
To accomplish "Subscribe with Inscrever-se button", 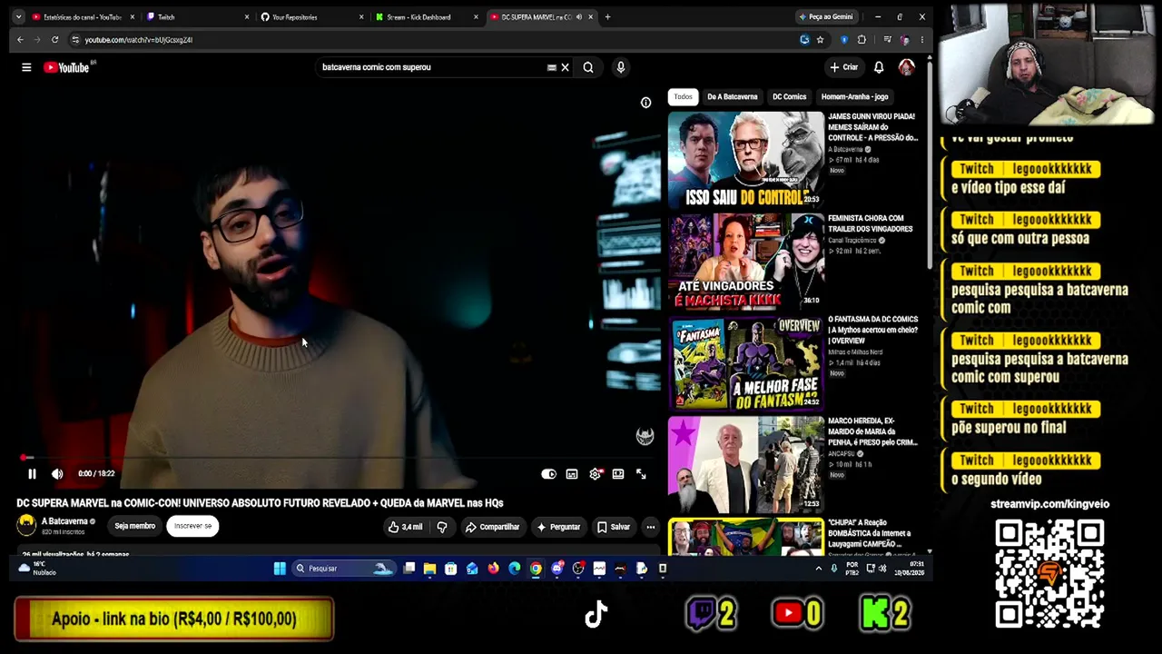I will 192,526.
